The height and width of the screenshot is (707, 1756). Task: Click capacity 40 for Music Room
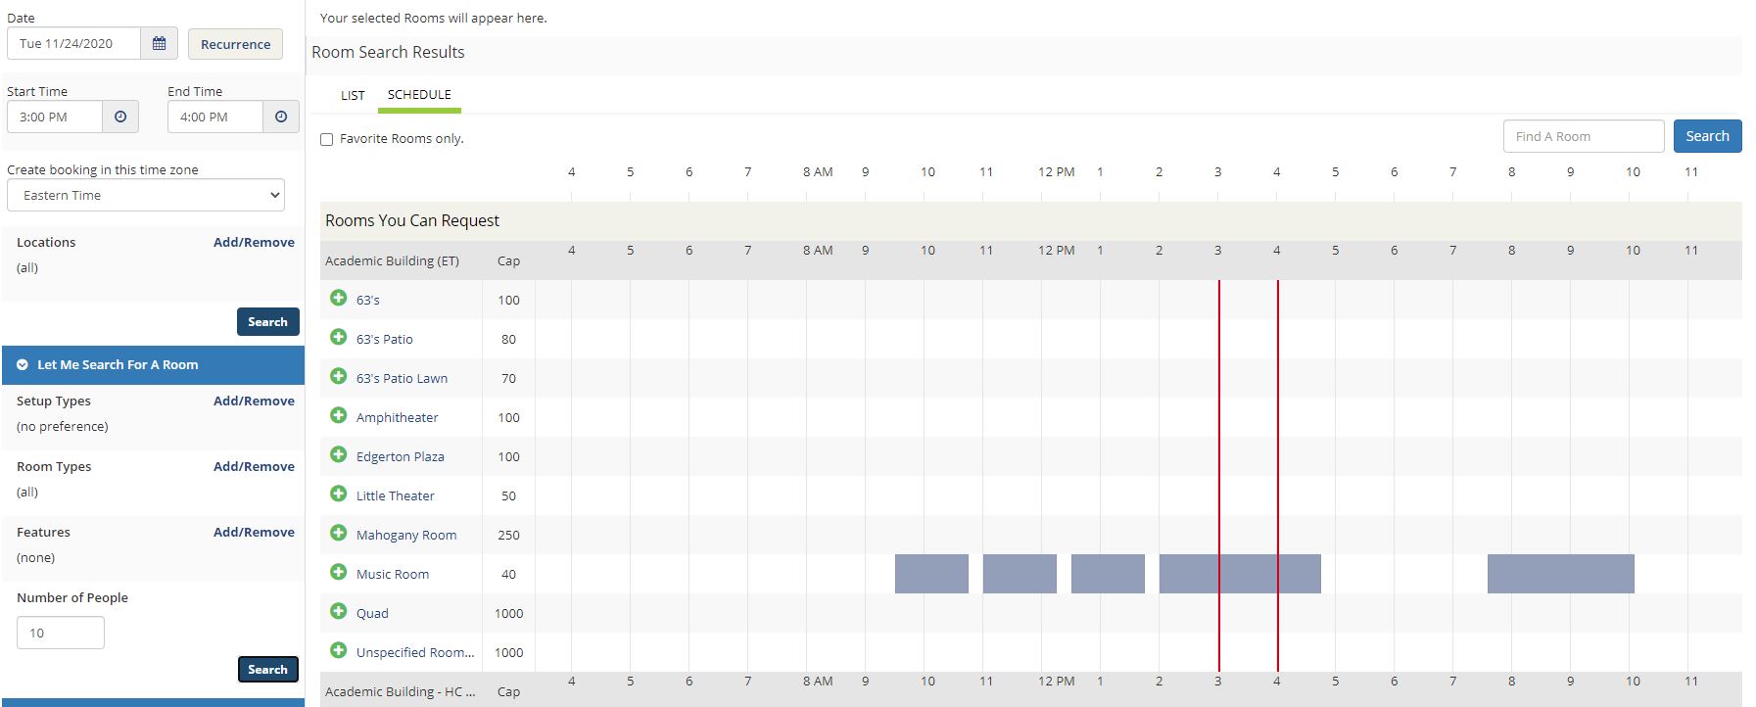tap(508, 574)
